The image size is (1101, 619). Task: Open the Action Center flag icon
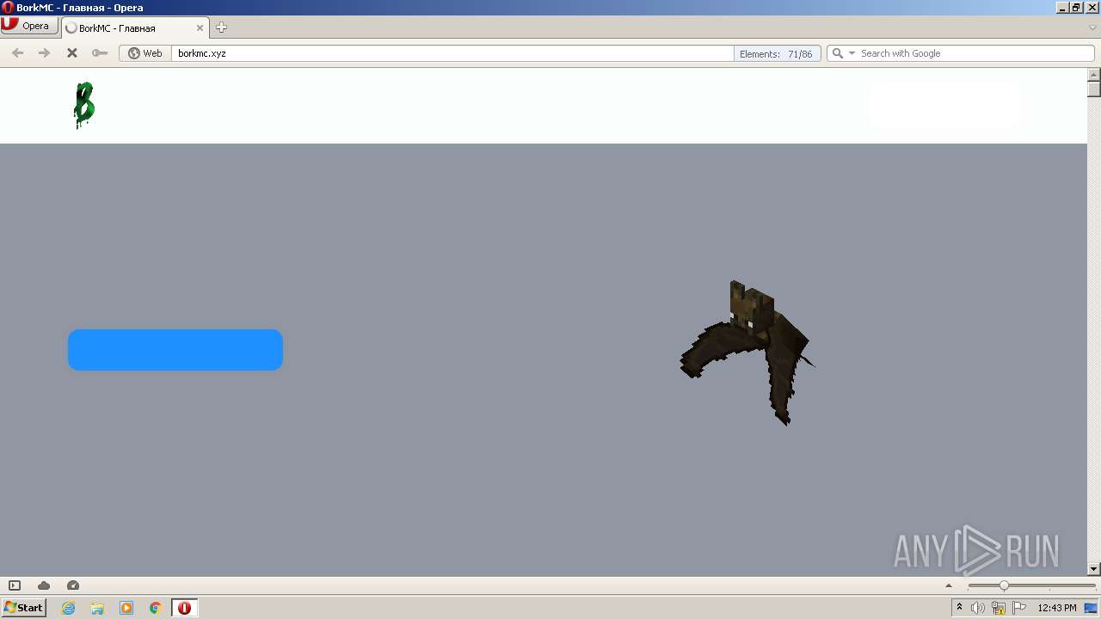coord(1019,608)
